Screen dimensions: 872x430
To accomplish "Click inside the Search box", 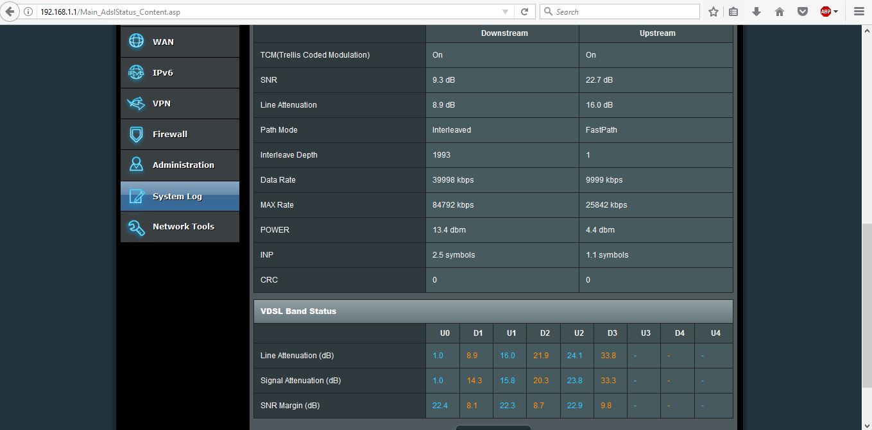I will tap(622, 12).
